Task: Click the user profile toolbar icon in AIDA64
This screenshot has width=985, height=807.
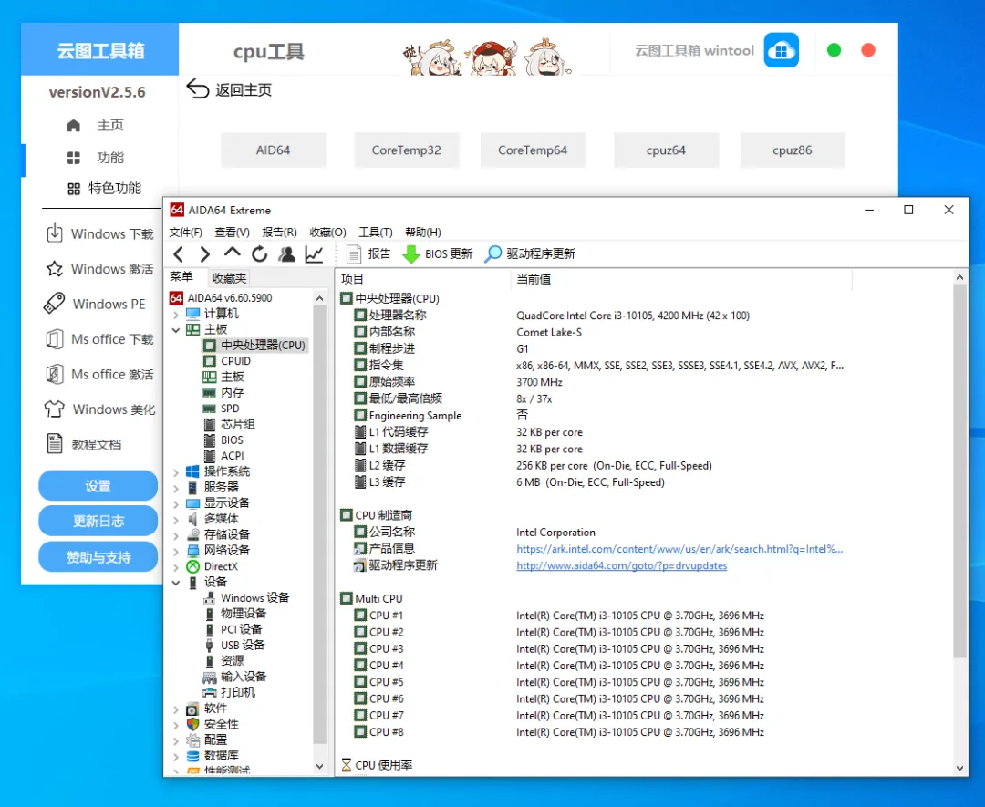Action: tap(287, 254)
